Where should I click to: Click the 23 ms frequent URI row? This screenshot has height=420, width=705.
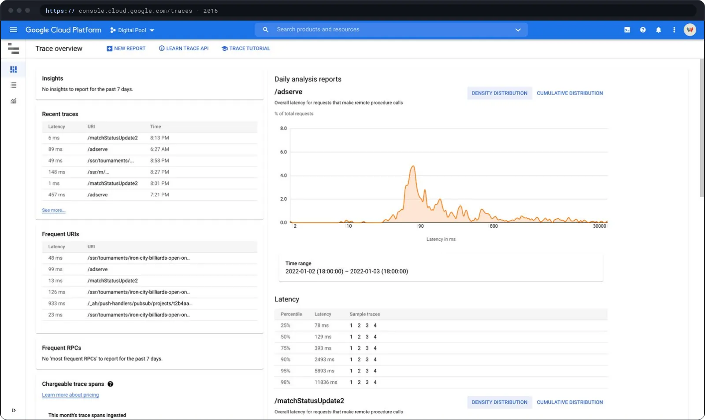tap(150, 315)
